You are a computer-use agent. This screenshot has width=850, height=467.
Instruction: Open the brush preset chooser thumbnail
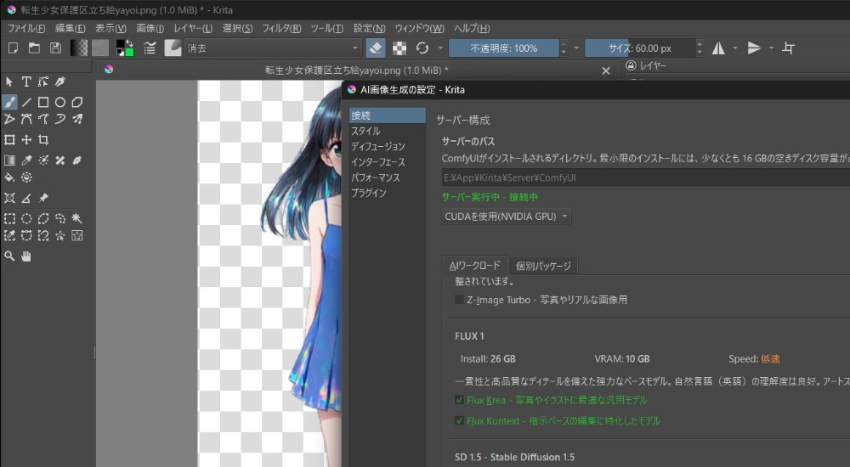coord(173,48)
